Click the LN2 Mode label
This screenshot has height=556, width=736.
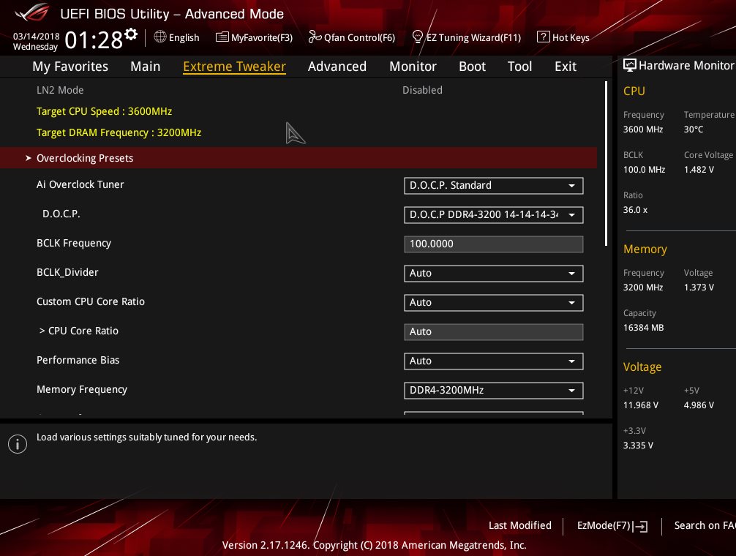(60, 90)
